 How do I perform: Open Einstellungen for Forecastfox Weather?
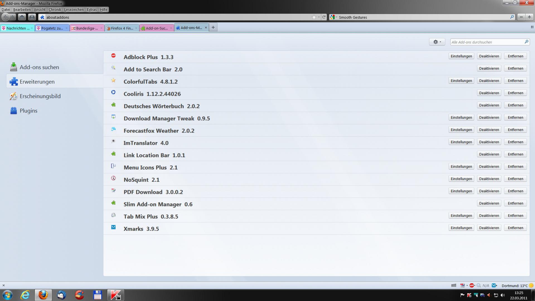(x=461, y=130)
